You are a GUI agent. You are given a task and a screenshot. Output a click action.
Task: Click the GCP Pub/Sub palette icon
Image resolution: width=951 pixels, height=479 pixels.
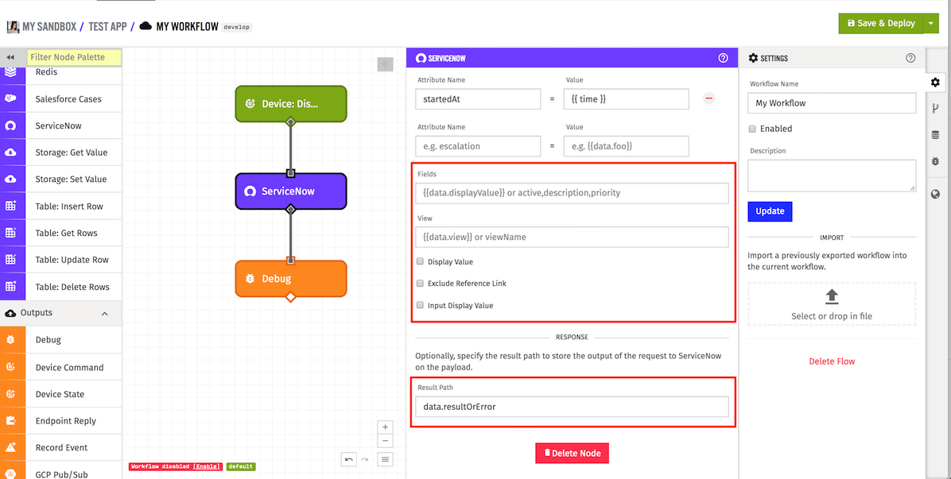(10, 474)
